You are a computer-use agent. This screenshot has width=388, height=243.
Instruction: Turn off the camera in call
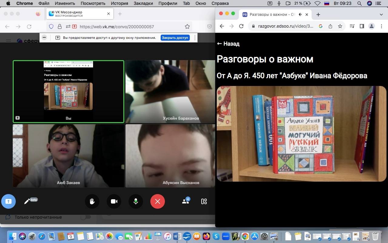(x=114, y=201)
